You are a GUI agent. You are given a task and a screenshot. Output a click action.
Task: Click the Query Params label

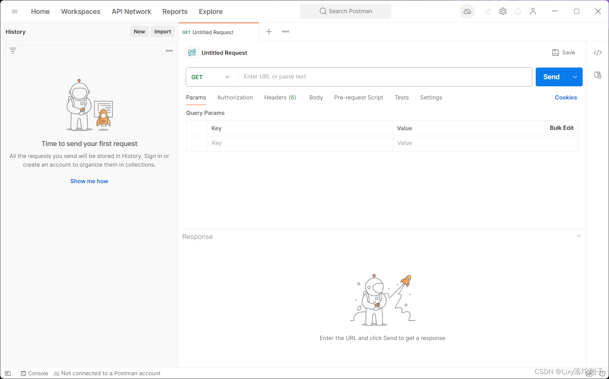[x=205, y=113]
